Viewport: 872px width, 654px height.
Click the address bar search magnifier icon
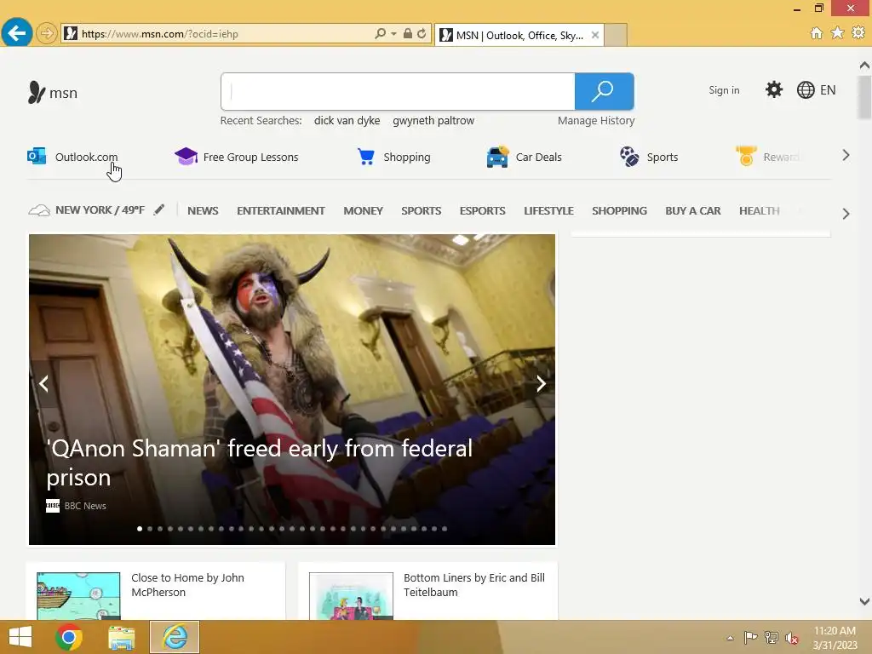381,33
